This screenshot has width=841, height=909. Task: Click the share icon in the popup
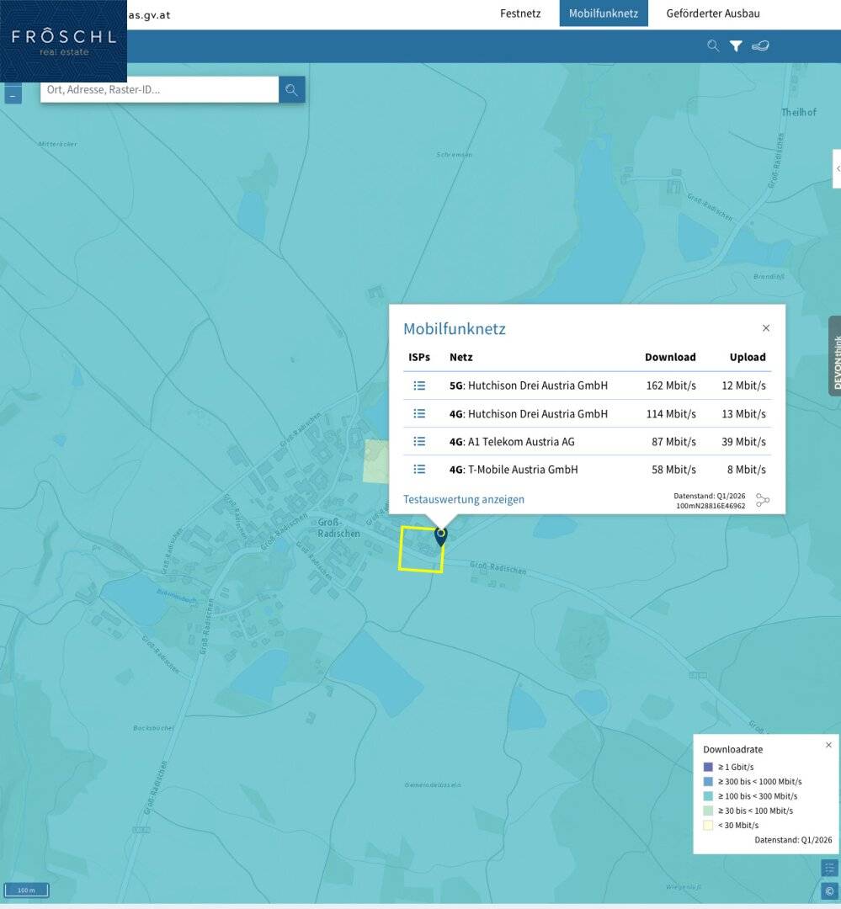pyautogui.click(x=762, y=500)
